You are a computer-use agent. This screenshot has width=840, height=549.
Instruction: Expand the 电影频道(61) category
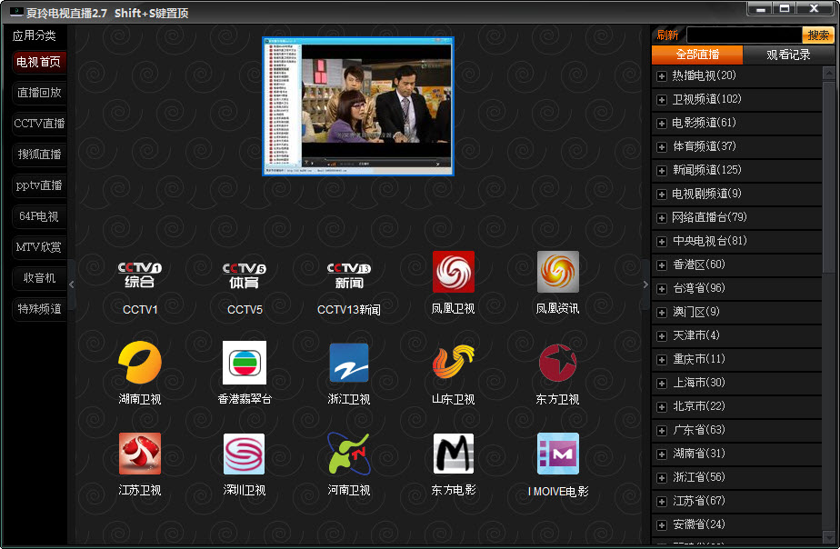pos(662,124)
